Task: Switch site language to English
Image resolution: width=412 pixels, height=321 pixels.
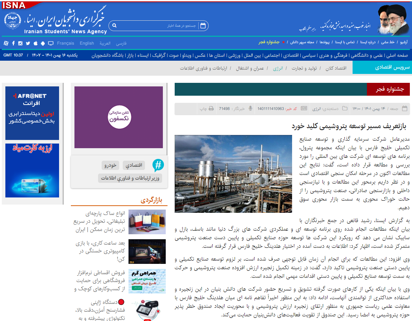Action: tap(87, 43)
